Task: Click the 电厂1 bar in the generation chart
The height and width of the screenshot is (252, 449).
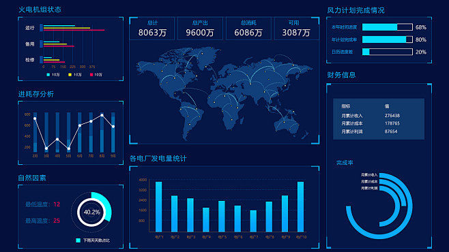Action: (158, 206)
